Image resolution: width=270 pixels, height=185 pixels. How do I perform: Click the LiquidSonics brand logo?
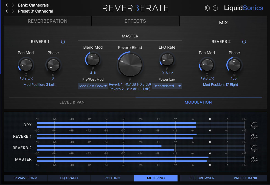[244, 8]
